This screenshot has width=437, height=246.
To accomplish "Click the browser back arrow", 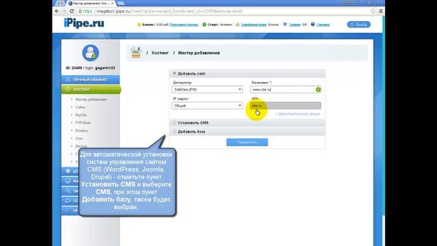I will [x=57, y=11].
